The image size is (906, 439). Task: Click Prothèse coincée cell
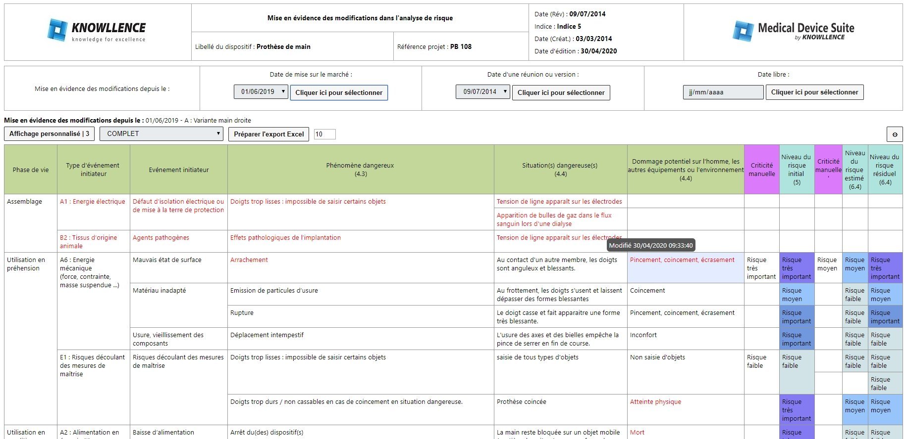pyautogui.click(x=561, y=409)
